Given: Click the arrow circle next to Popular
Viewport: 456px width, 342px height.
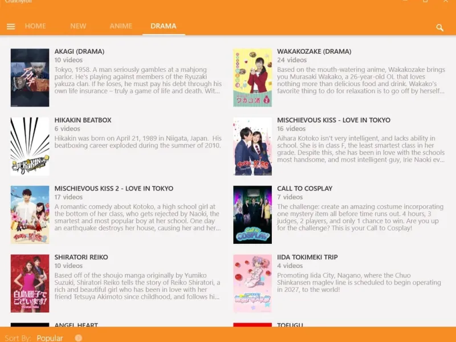Looking at the screenshot, I should [78, 337].
